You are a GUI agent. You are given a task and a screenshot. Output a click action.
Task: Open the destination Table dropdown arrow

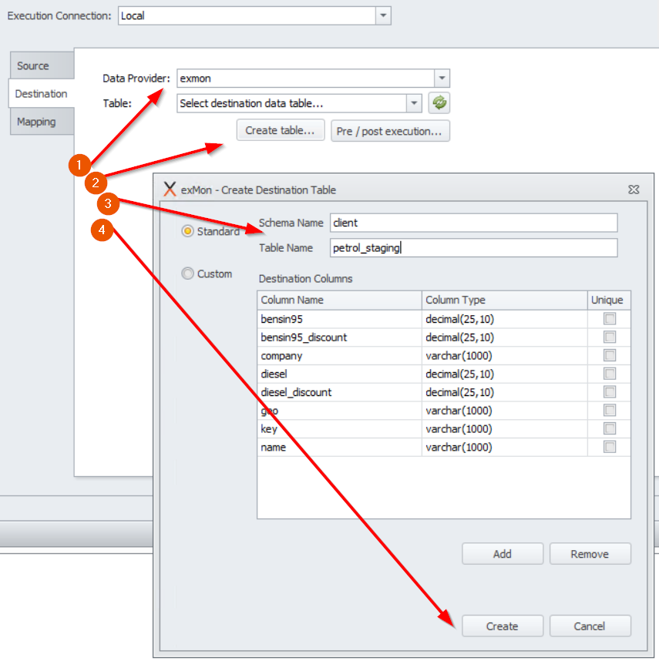414,103
